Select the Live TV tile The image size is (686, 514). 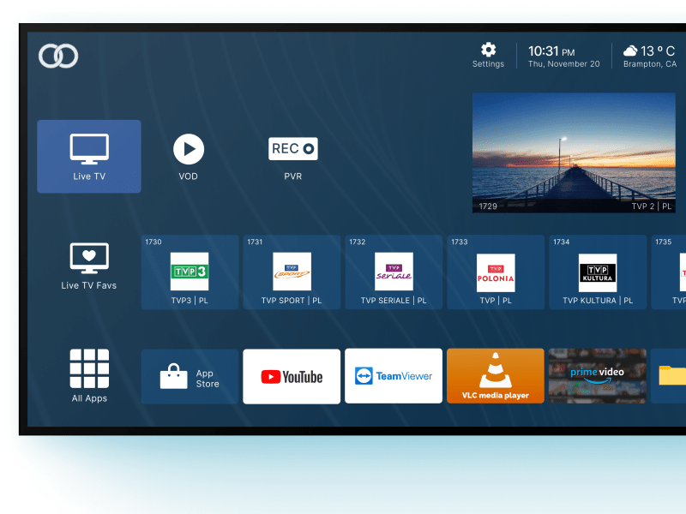click(x=89, y=156)
